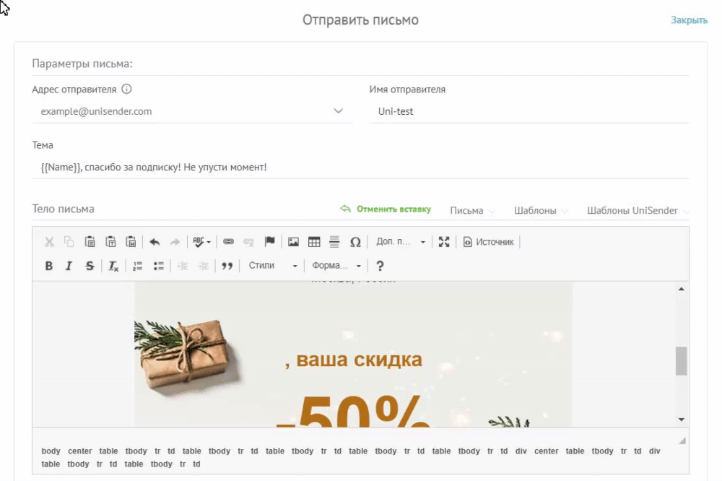Insert a table using grid icon
The width and height of the screenshot is (722, 481).
pyautogui.click(x=314, y=242)
